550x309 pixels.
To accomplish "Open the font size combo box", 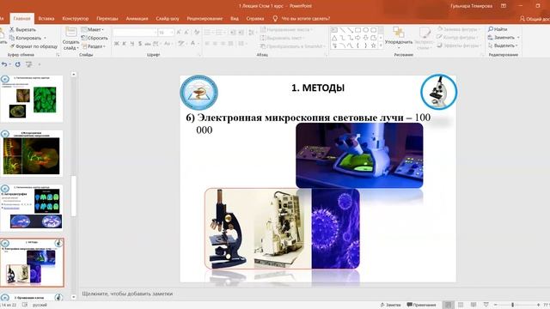I will (166, 33).
